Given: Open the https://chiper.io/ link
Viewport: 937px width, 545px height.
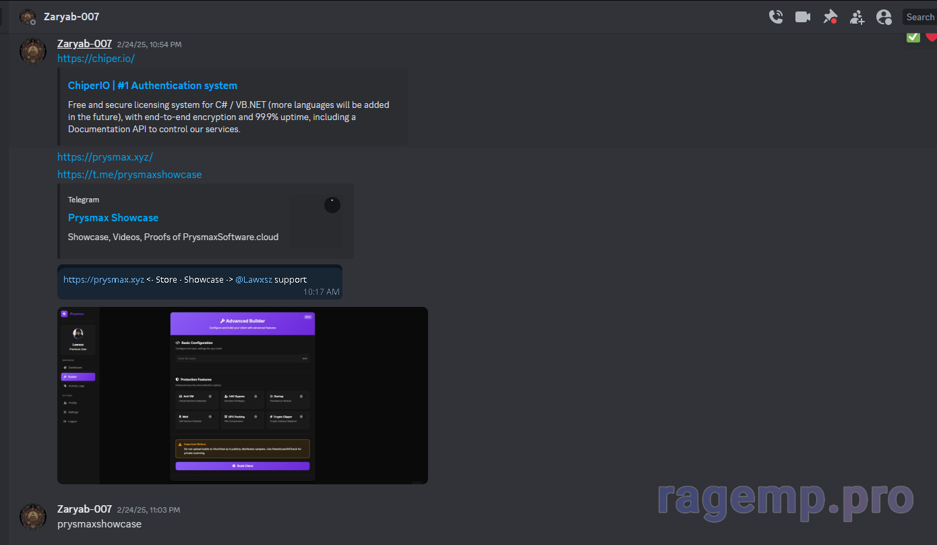Looking at the screenshot, I should [x=96, y=59].
